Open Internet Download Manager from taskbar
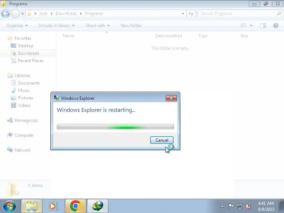284x213 pixels. (98, 206)
